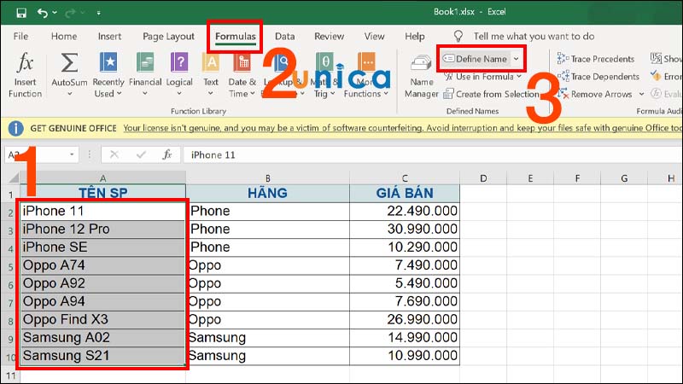The height and width of the screenshot is (384, 683).
Task: Open the Undo history dropdown arrow
Action: pos(55,13)
